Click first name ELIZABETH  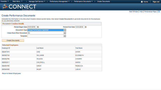[79, 55]
